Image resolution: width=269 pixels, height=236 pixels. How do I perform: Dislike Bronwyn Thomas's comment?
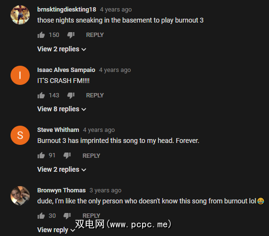(67, 216)
